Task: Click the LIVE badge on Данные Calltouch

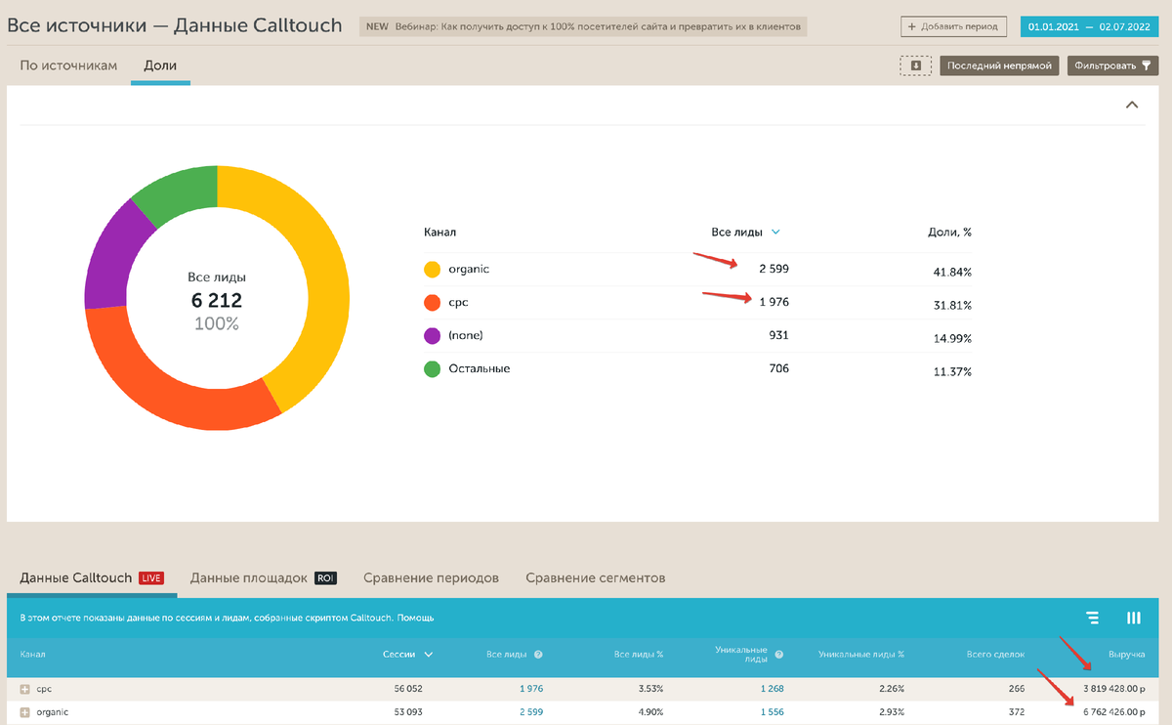Action: 150,577
